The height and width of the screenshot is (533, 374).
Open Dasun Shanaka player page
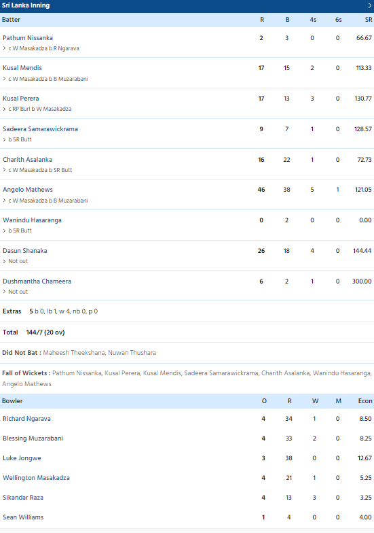(24, 250)
